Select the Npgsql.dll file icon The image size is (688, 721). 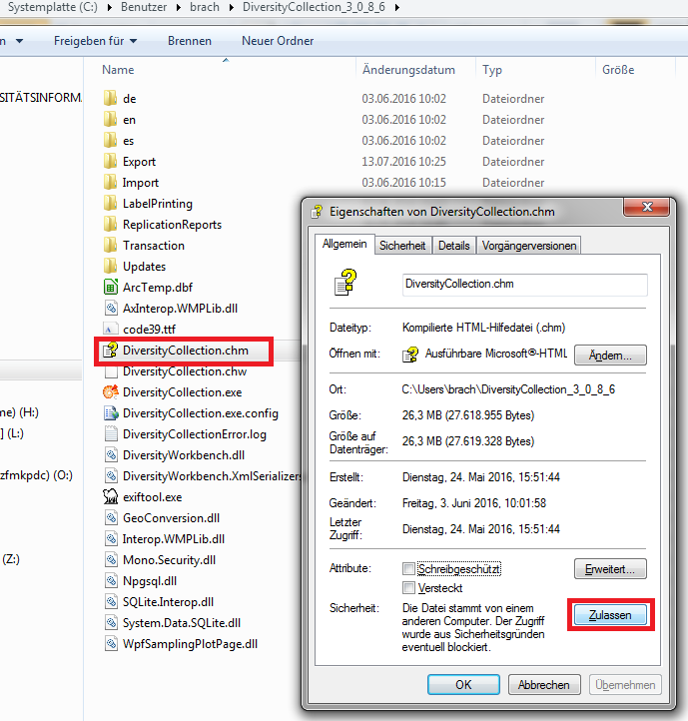pyautogui.click(x=111, y=581)
